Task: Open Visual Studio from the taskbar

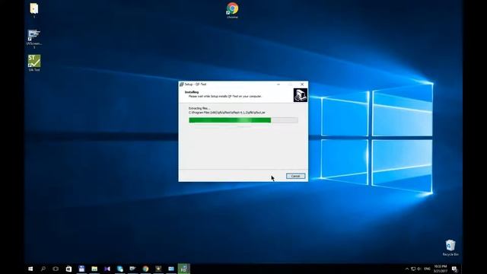Action: pyautogui.click(x=107, y=269)
